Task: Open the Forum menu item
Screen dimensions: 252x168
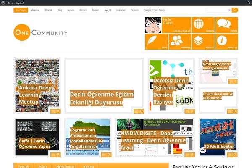Action: pos(71,10)
